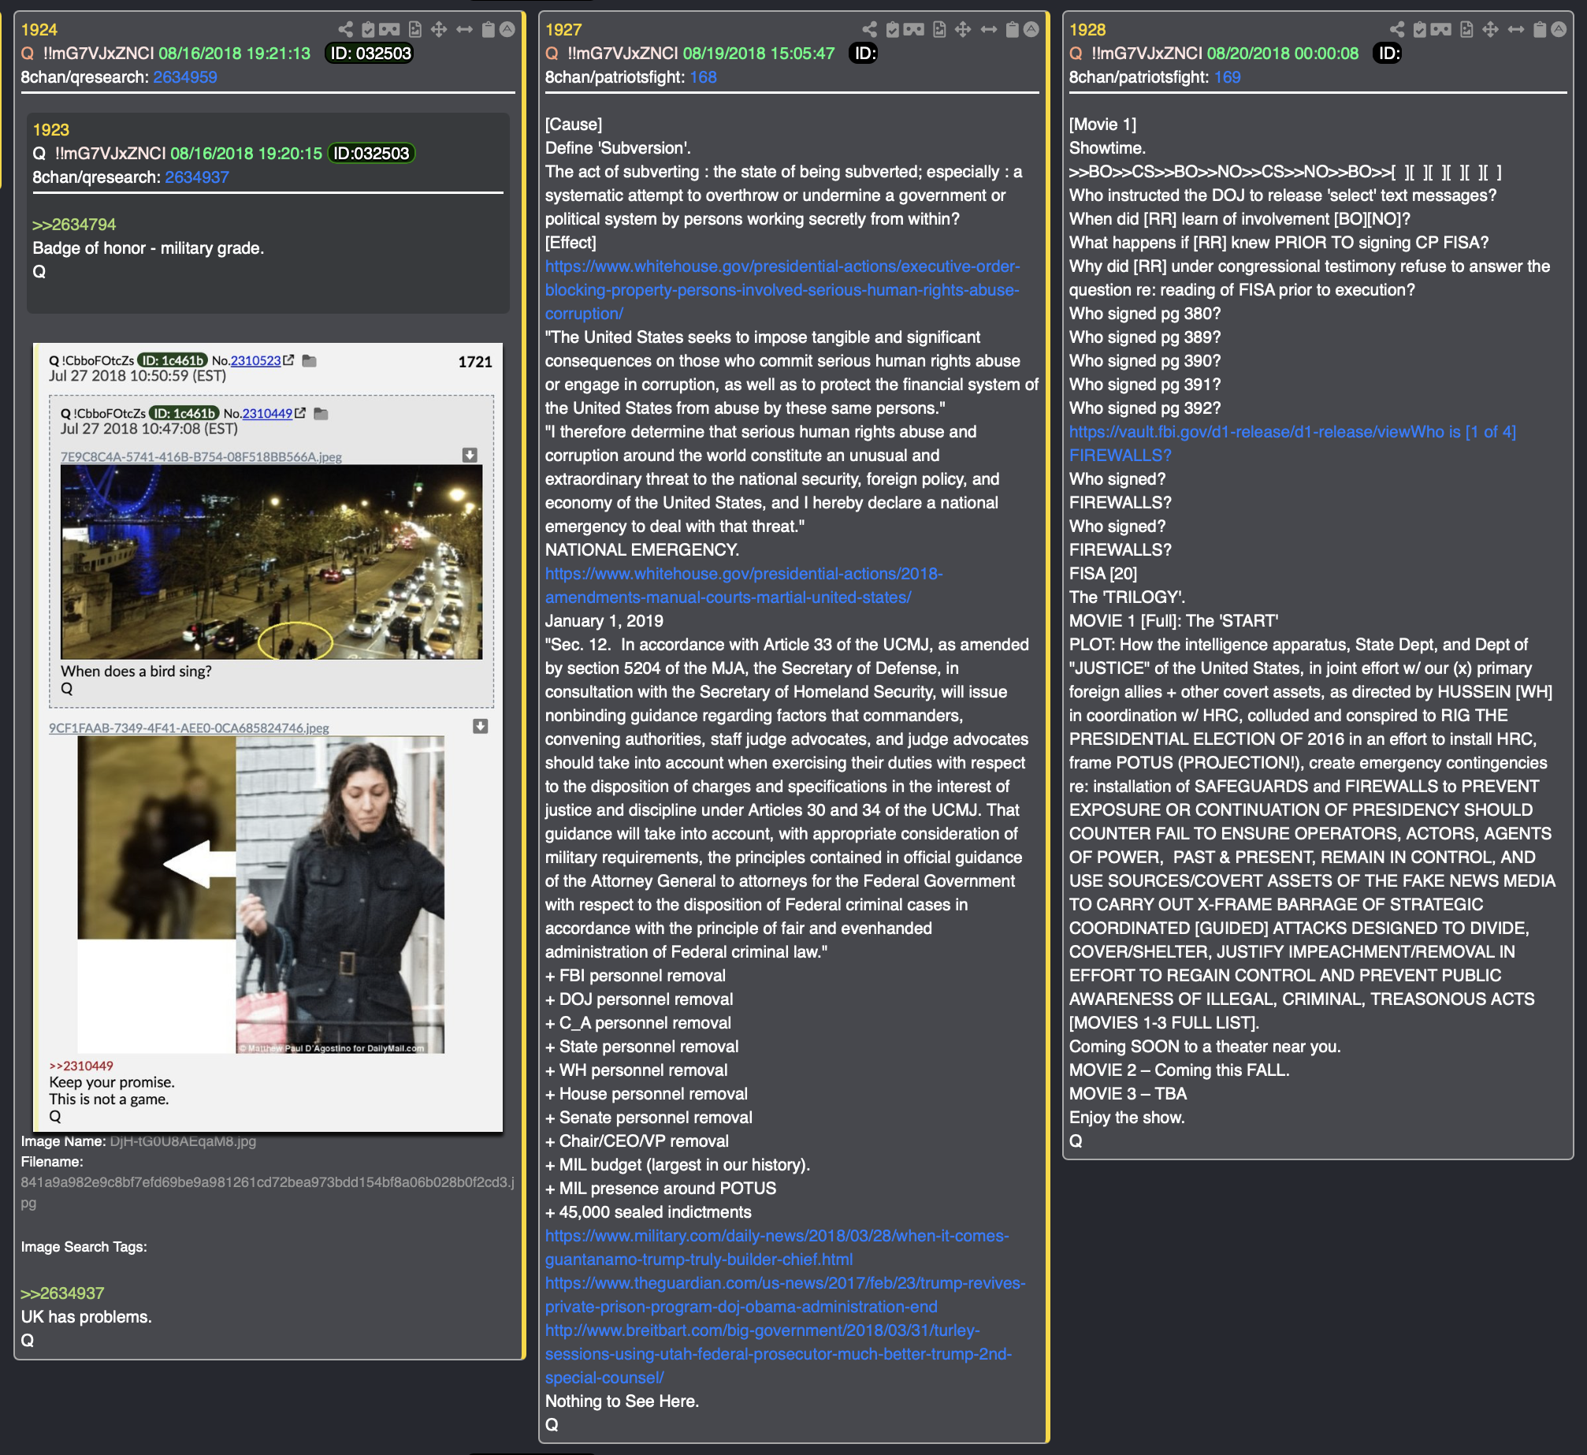Click the long 841a9a98 filename hash
The height and width of the screenshot is (1455, 1587).
267,1193
